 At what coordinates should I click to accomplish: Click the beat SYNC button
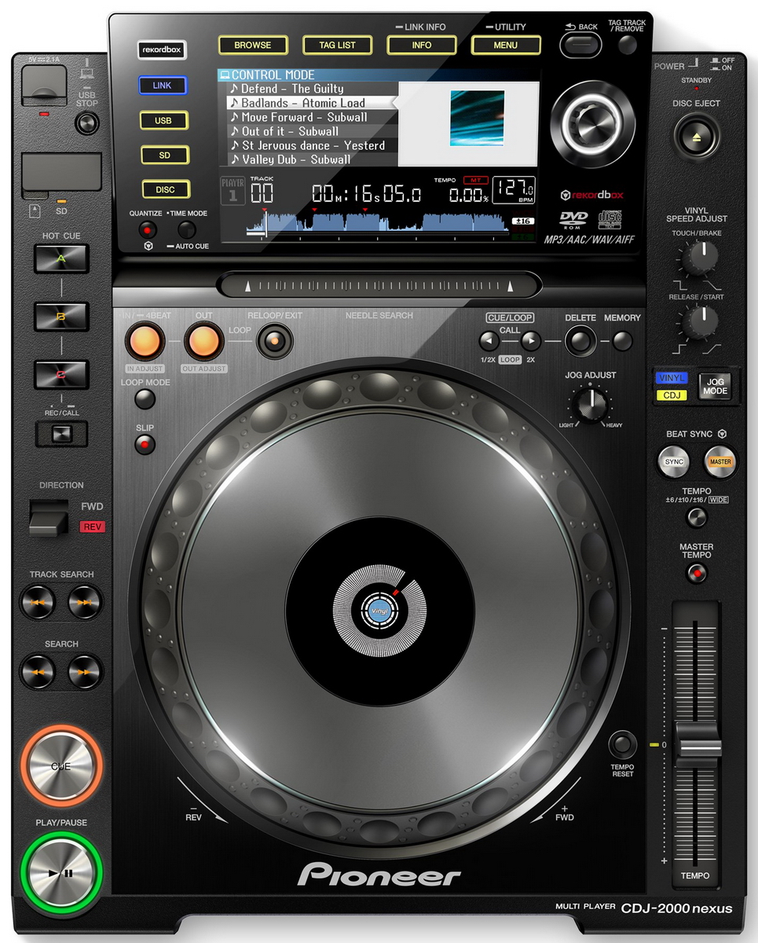pos(675,462)
